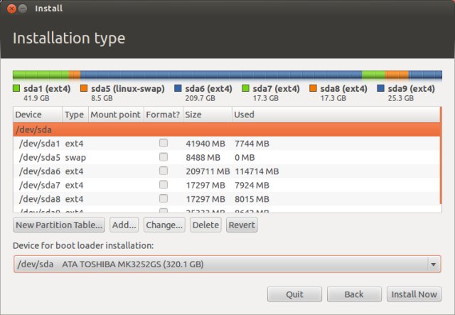
Task: Go Back to the previous step
Action: [x=354, y=294]
